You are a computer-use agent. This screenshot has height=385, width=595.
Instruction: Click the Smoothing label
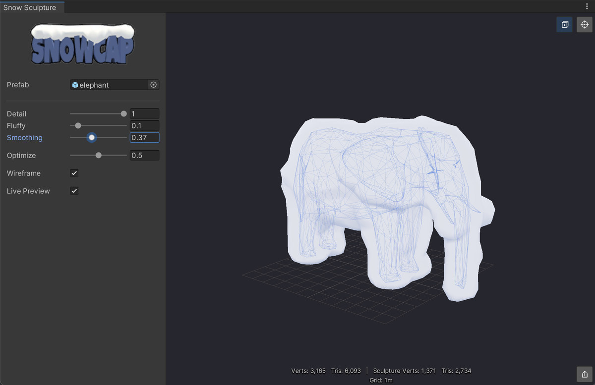[x=25, y=137]
